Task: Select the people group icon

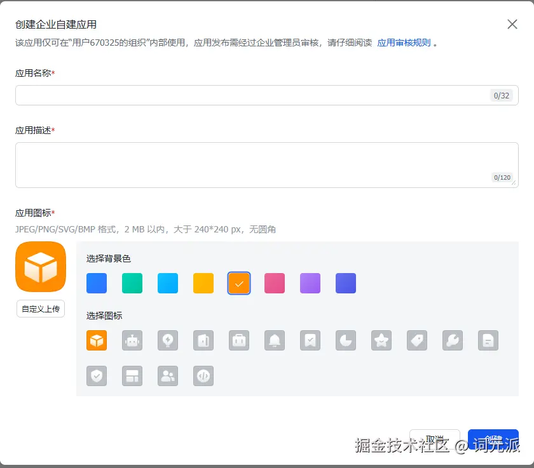Action: click(x=168, y=376)
